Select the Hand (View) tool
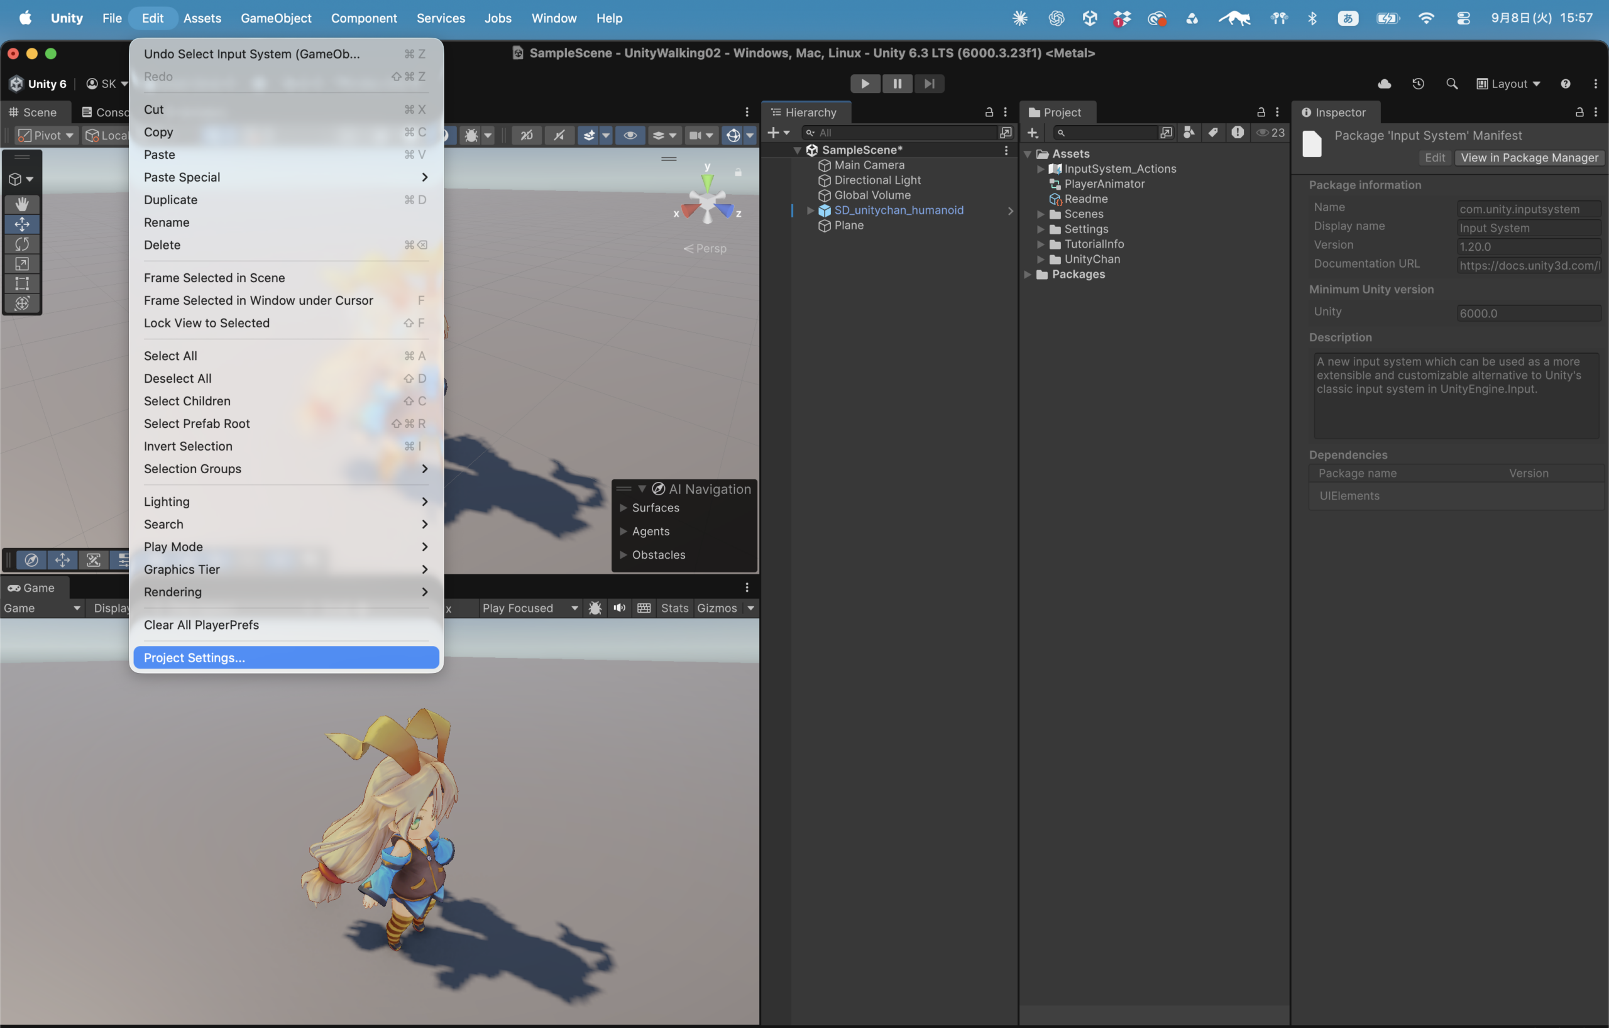Screen dimensions: 1609x1028 22,204
